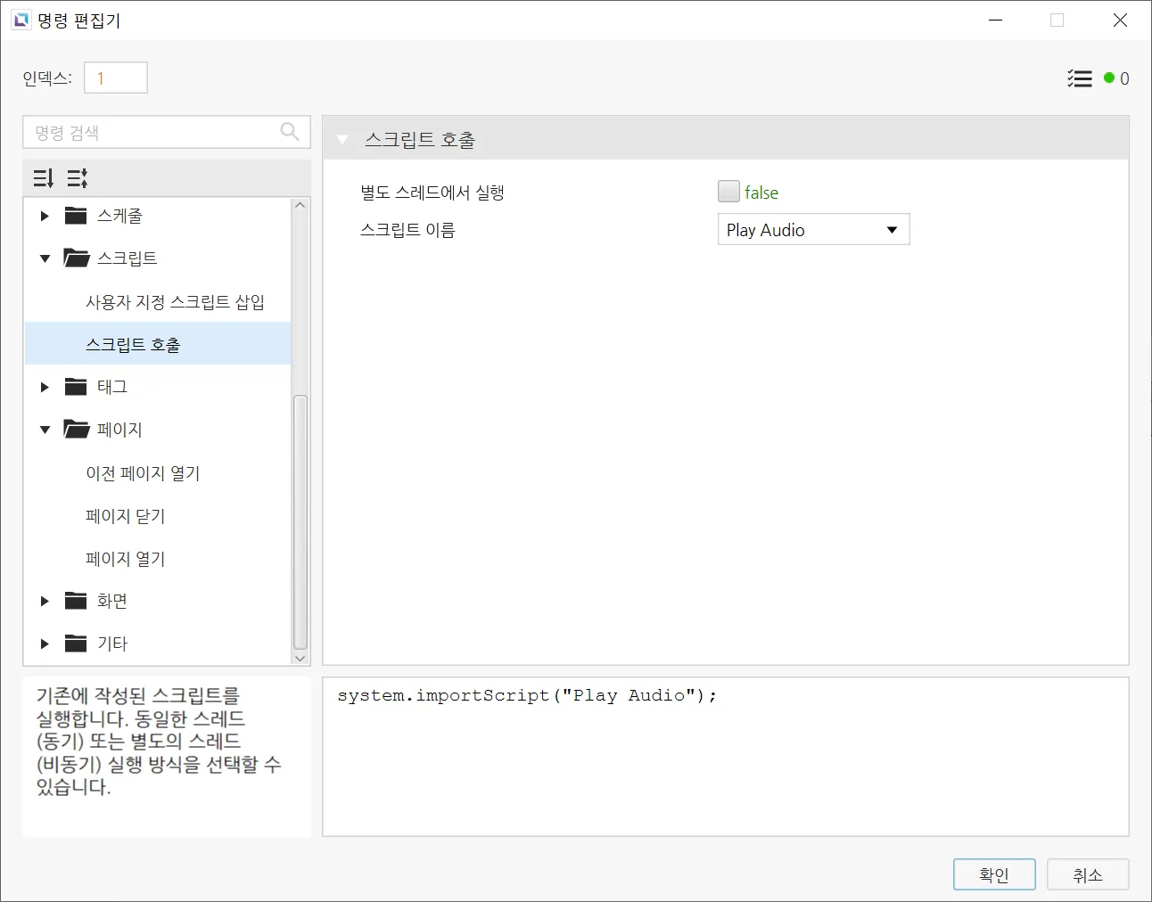Collapse the 페이지 folder arrow
This screenshot has width=1152, height=902.
click(x=45, y=430)
